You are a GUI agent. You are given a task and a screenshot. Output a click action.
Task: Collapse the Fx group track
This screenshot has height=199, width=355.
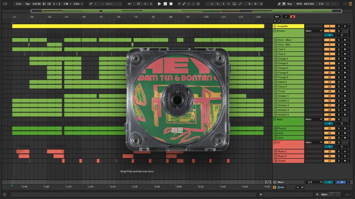click(x=275, y=142)
